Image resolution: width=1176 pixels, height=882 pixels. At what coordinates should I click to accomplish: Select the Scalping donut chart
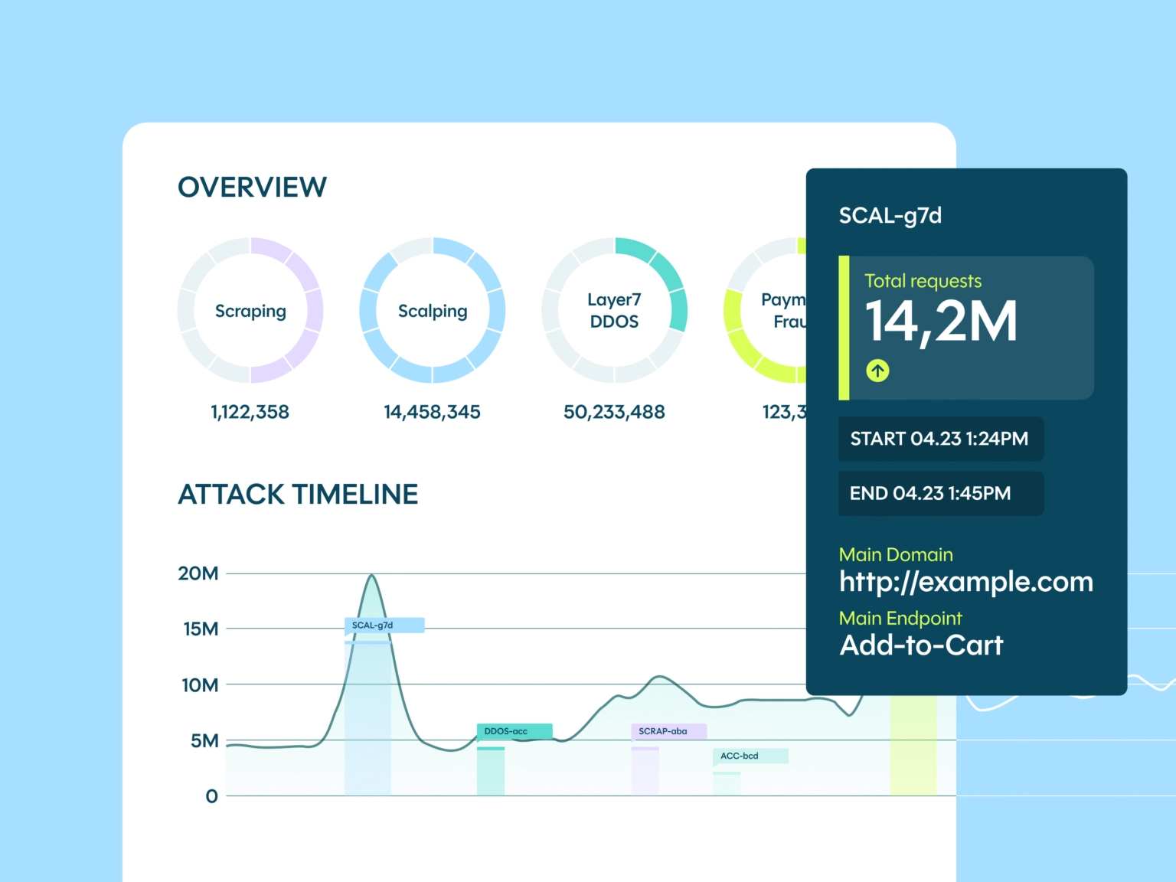(433, 309)
